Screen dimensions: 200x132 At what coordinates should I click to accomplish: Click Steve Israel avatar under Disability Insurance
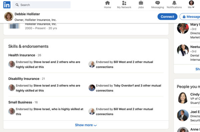click(x=12, y=88)
